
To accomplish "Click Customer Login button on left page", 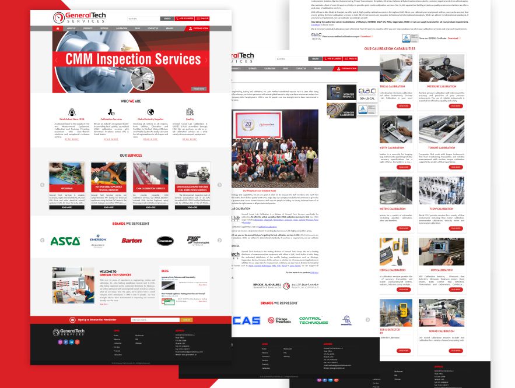I will coord(198,29).
